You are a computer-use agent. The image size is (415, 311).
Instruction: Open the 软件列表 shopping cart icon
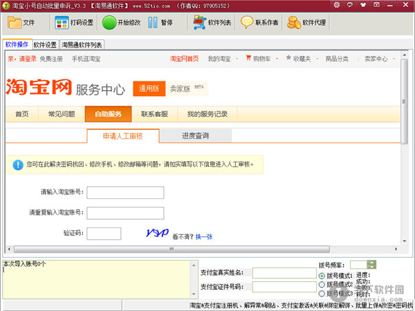click(x=200, y=23)
